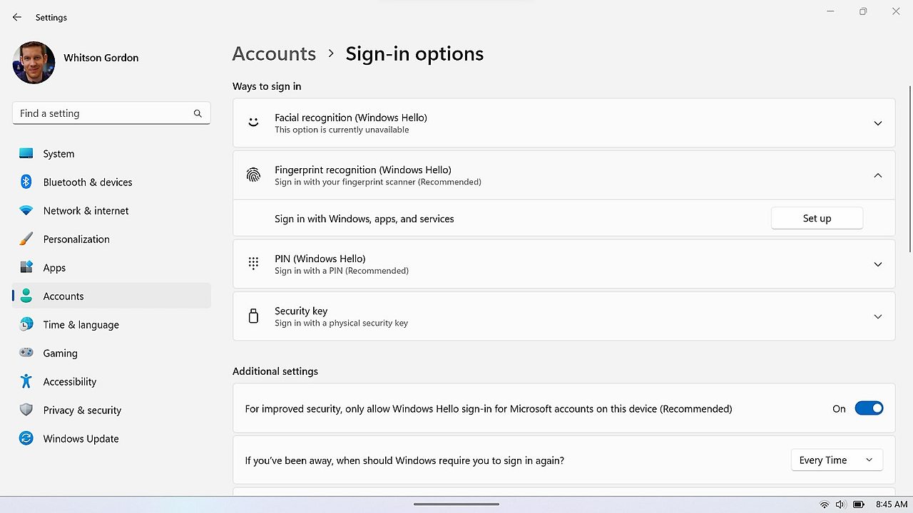Select Apps label in the sidebar
The width and height of the screenshot is (913, 513).
point(54,268)
